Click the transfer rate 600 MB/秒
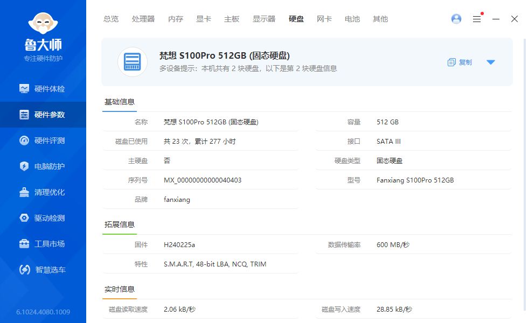Image resolution: width=528 pixels, height=323 pixels. (x=393, y=245)
